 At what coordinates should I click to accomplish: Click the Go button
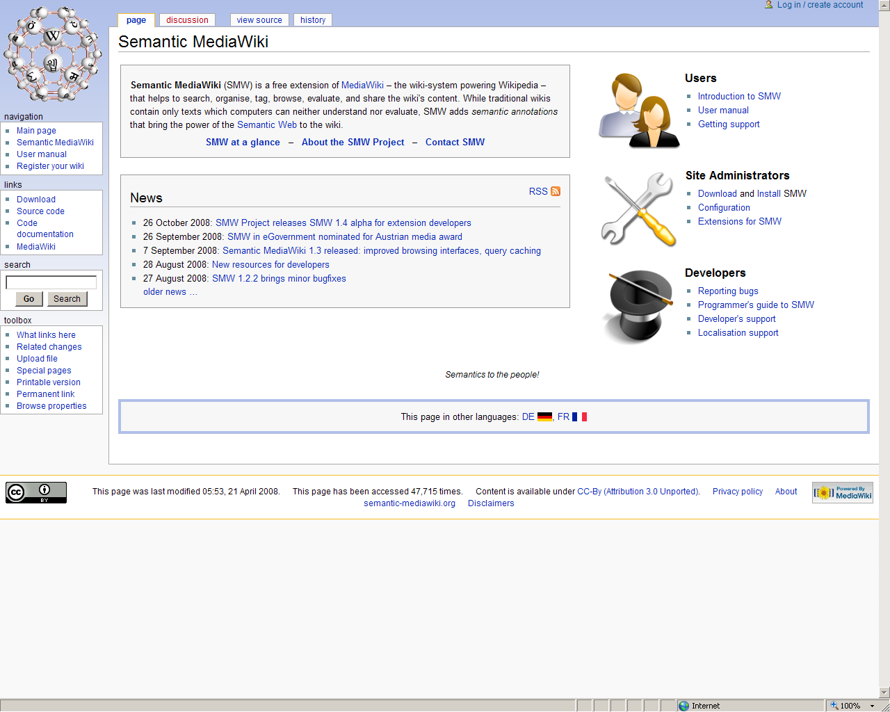(29, 299)
